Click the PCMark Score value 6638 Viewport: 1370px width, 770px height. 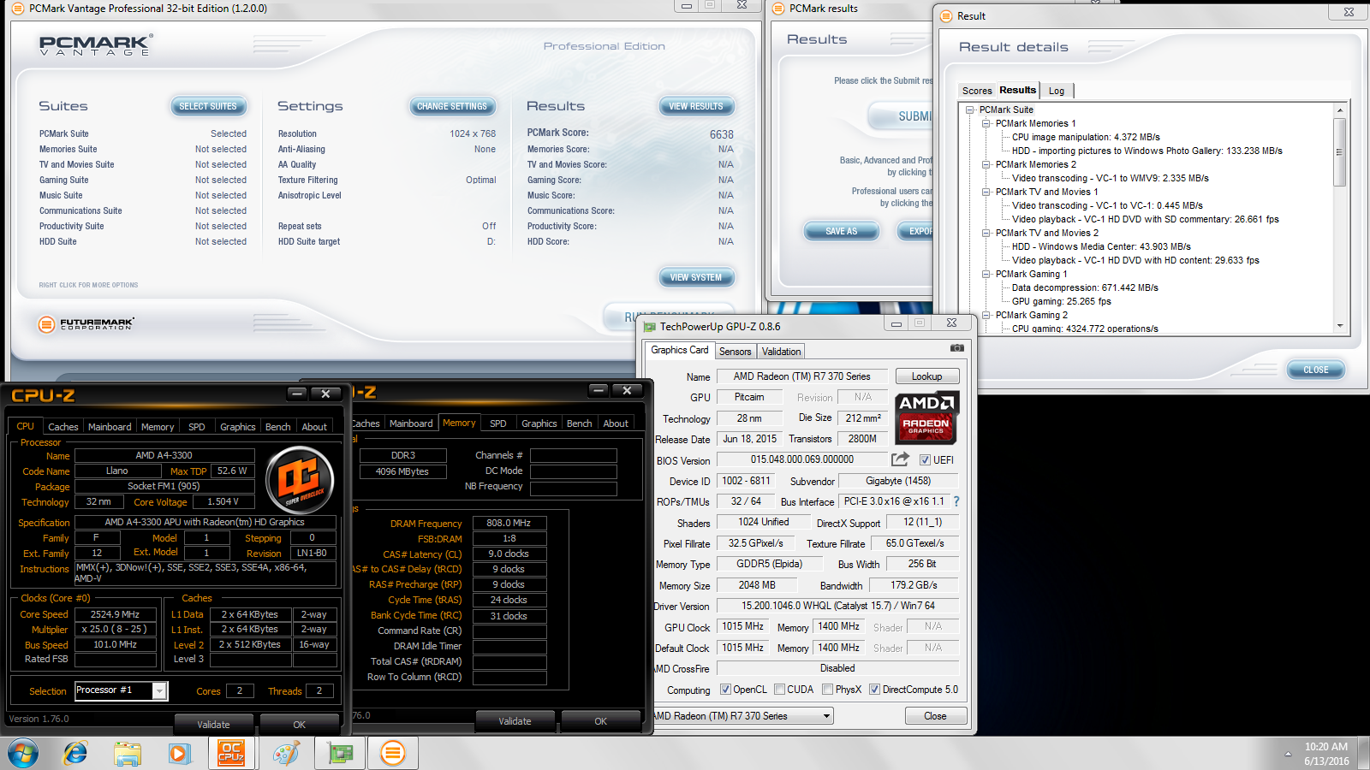(x=721, y=134)
